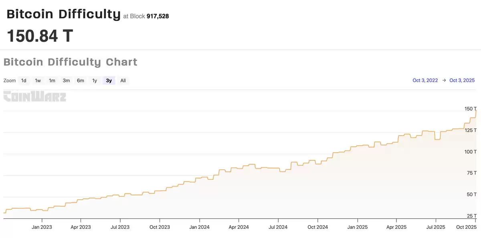Select the 1w zoom range
Image resolution: width=481 pixels, height=238 pixels.
point(38,80)
